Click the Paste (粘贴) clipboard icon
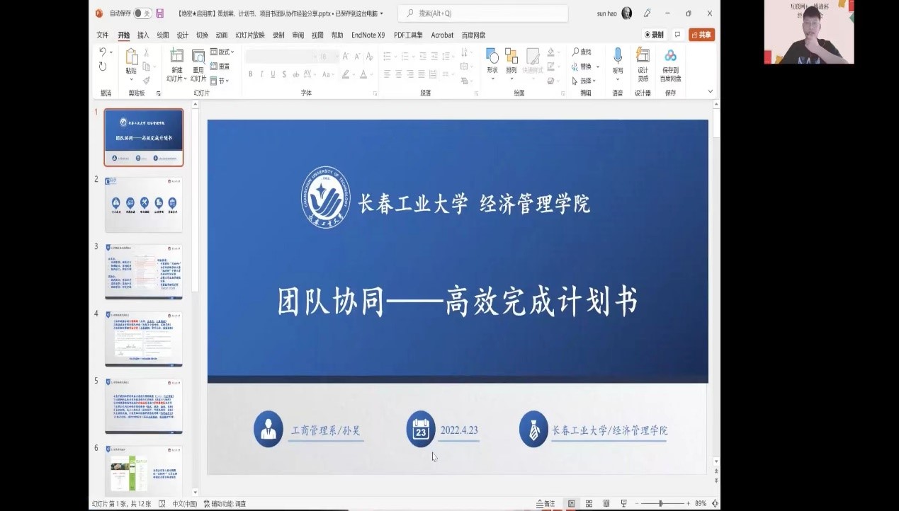The width and height of the screenshot is (899, 511). pos(131,57)
